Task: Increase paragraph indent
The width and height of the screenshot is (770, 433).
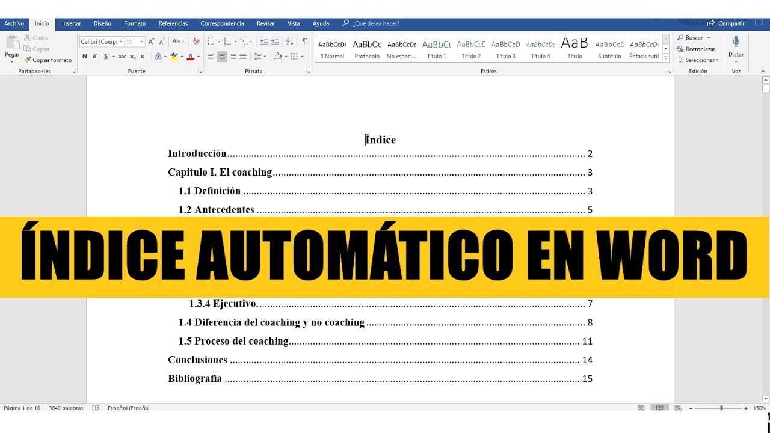Action: click(275, 41)
